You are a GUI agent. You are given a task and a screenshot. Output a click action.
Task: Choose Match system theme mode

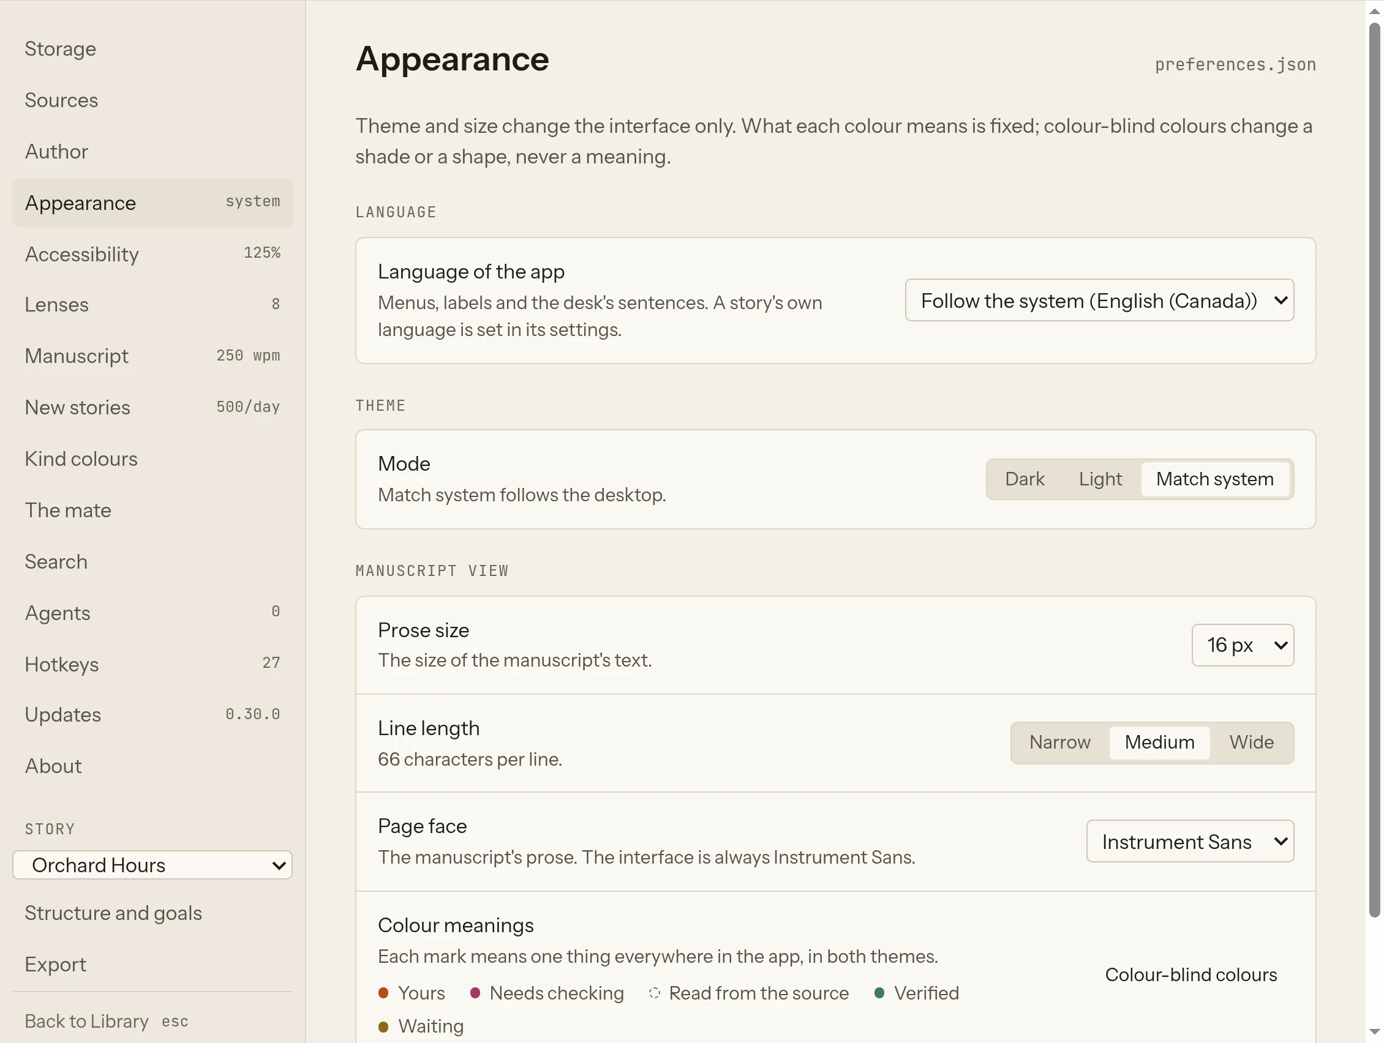(1214, 479)
